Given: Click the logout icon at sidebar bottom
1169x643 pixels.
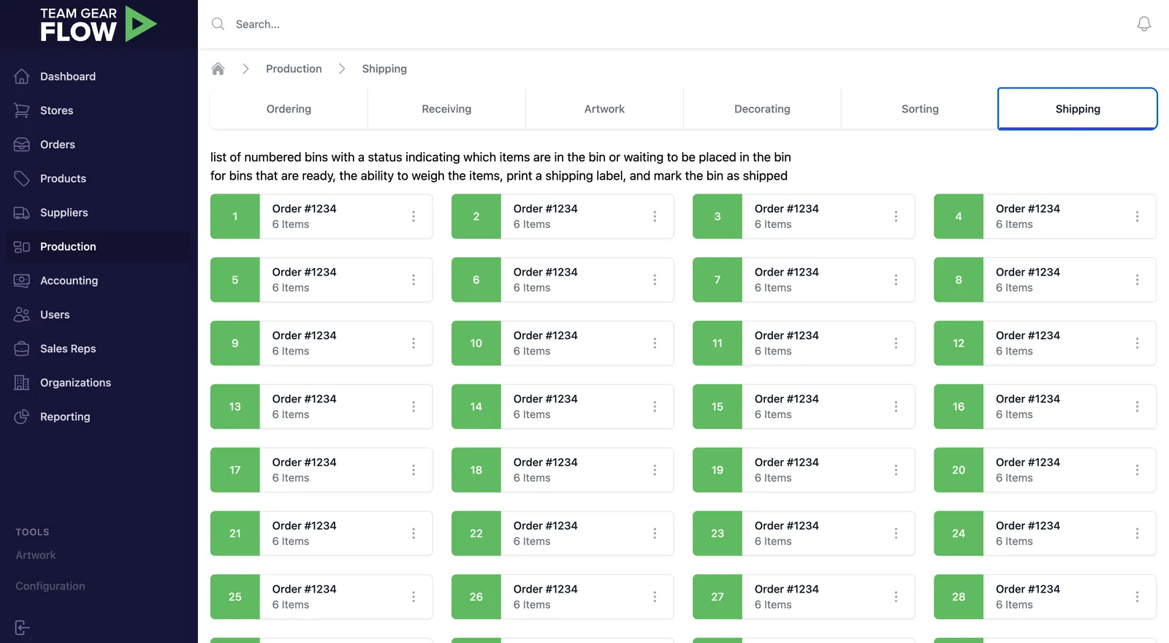Looking at the screenshot, I should pos(22,628).
